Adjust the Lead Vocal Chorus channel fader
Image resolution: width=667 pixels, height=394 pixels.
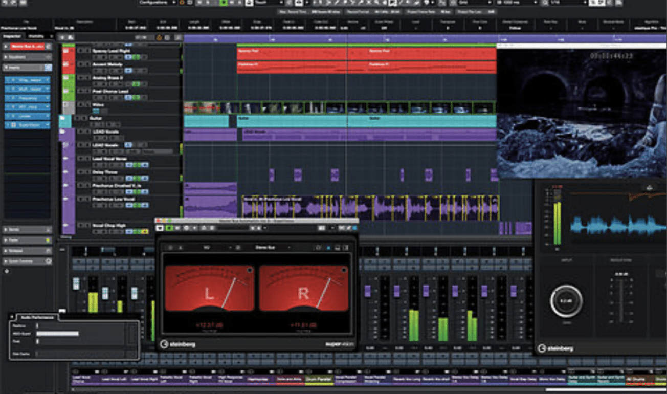point(76,283)
